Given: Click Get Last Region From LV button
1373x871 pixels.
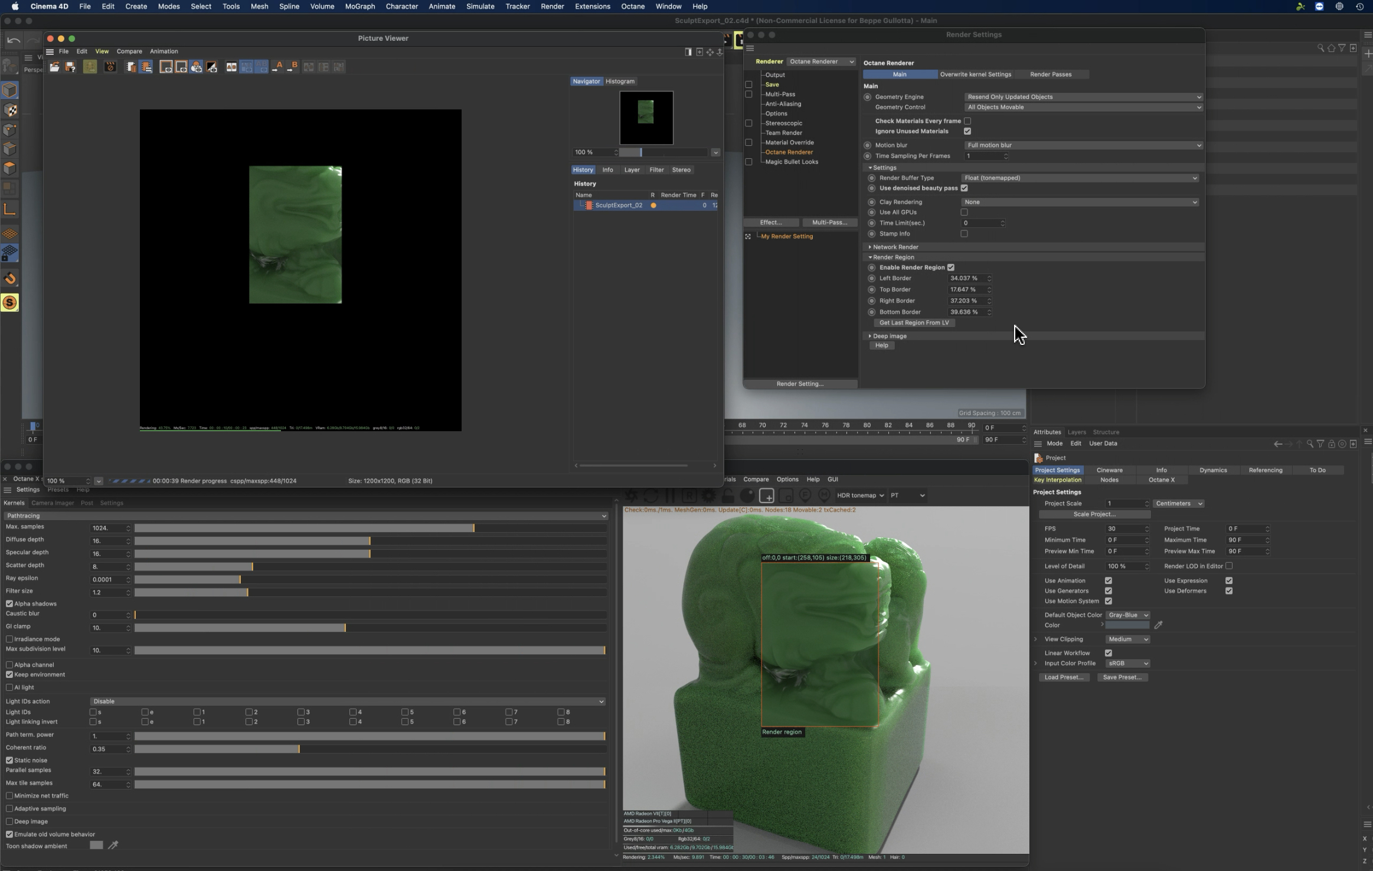Looking at the screenshot, I should (x=914, y=323).
